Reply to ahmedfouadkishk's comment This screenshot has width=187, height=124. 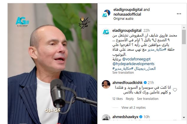[x=130, y=99]
